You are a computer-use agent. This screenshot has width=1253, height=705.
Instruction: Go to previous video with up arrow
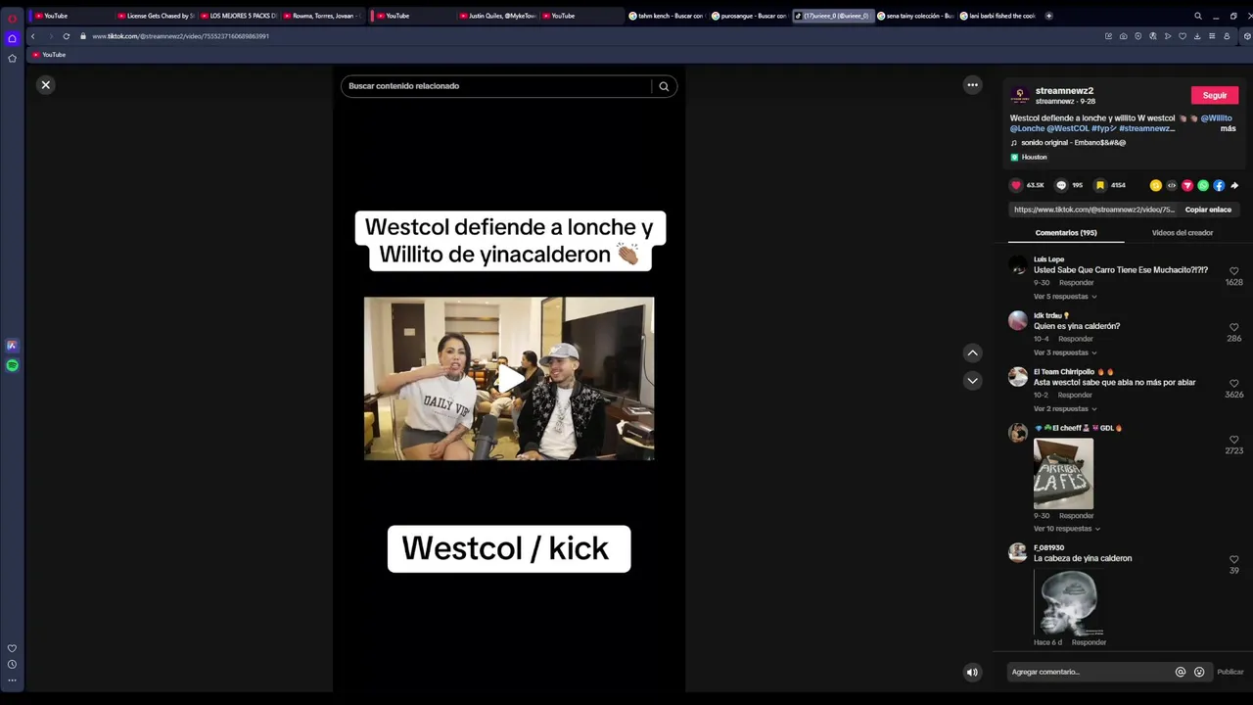coord(972,352)
